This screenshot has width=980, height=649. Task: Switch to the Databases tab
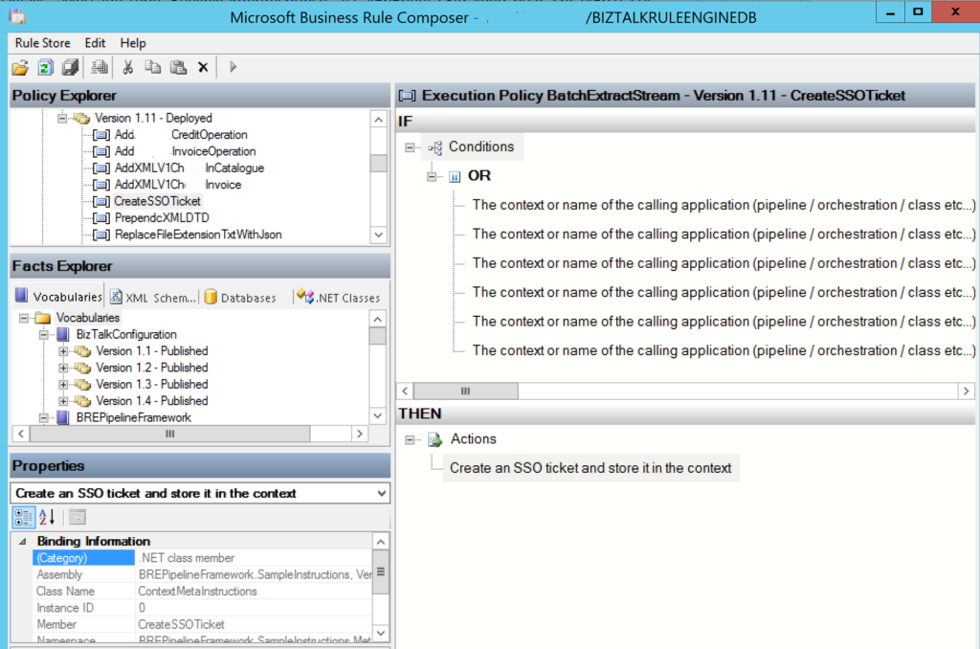(x=240, y=298)
